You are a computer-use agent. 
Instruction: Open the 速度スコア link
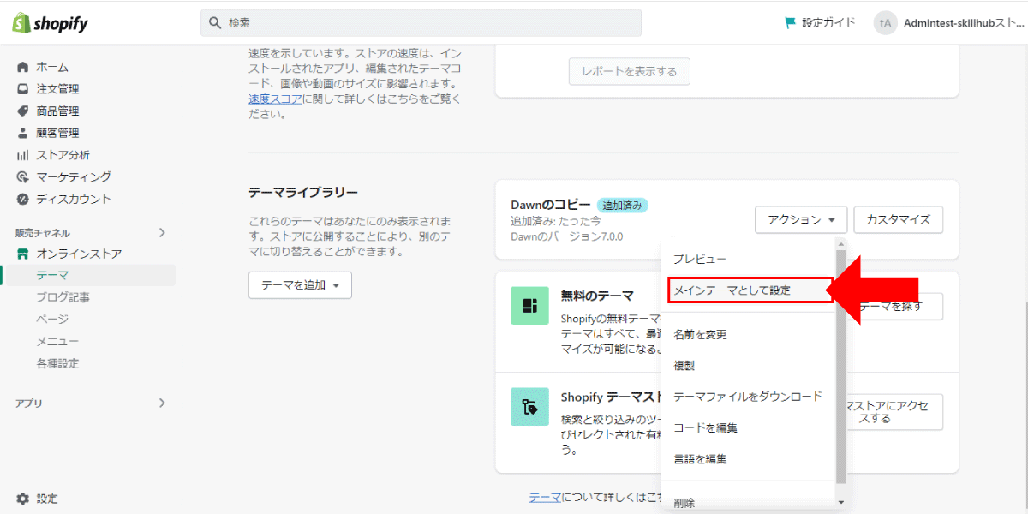pos(275,99)
